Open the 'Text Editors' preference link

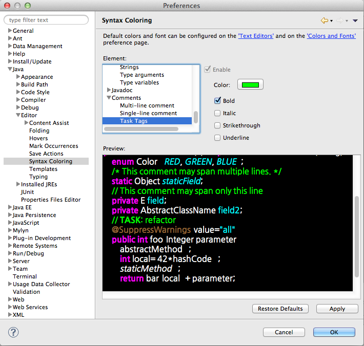[x=256, y=36]
